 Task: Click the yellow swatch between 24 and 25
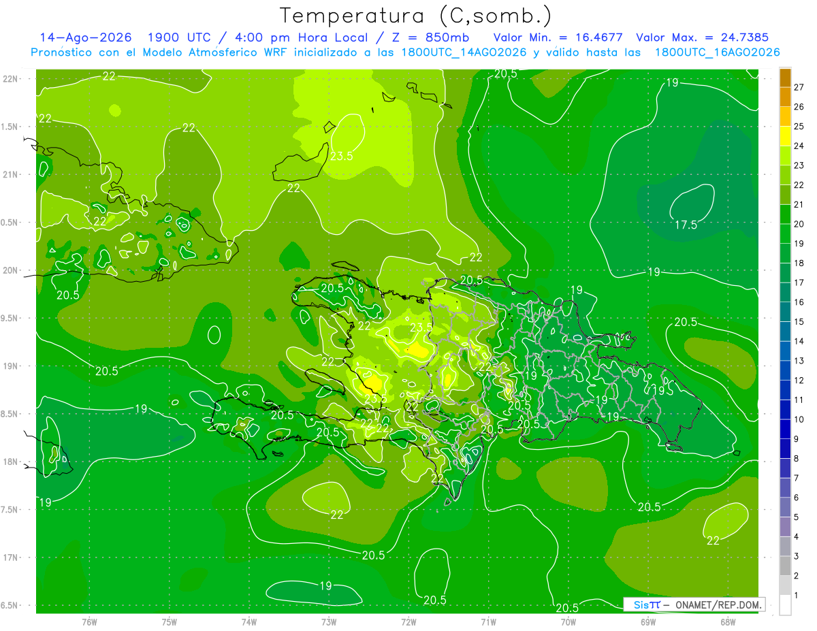click(785, 136)
